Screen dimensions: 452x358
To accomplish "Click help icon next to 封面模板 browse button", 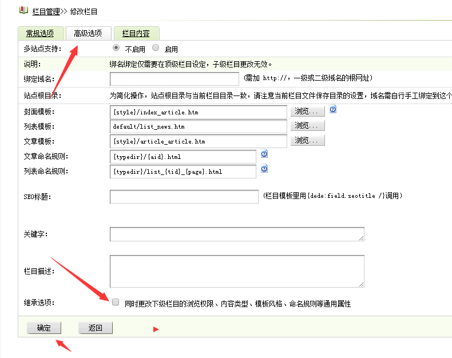I will coord(332,109).
